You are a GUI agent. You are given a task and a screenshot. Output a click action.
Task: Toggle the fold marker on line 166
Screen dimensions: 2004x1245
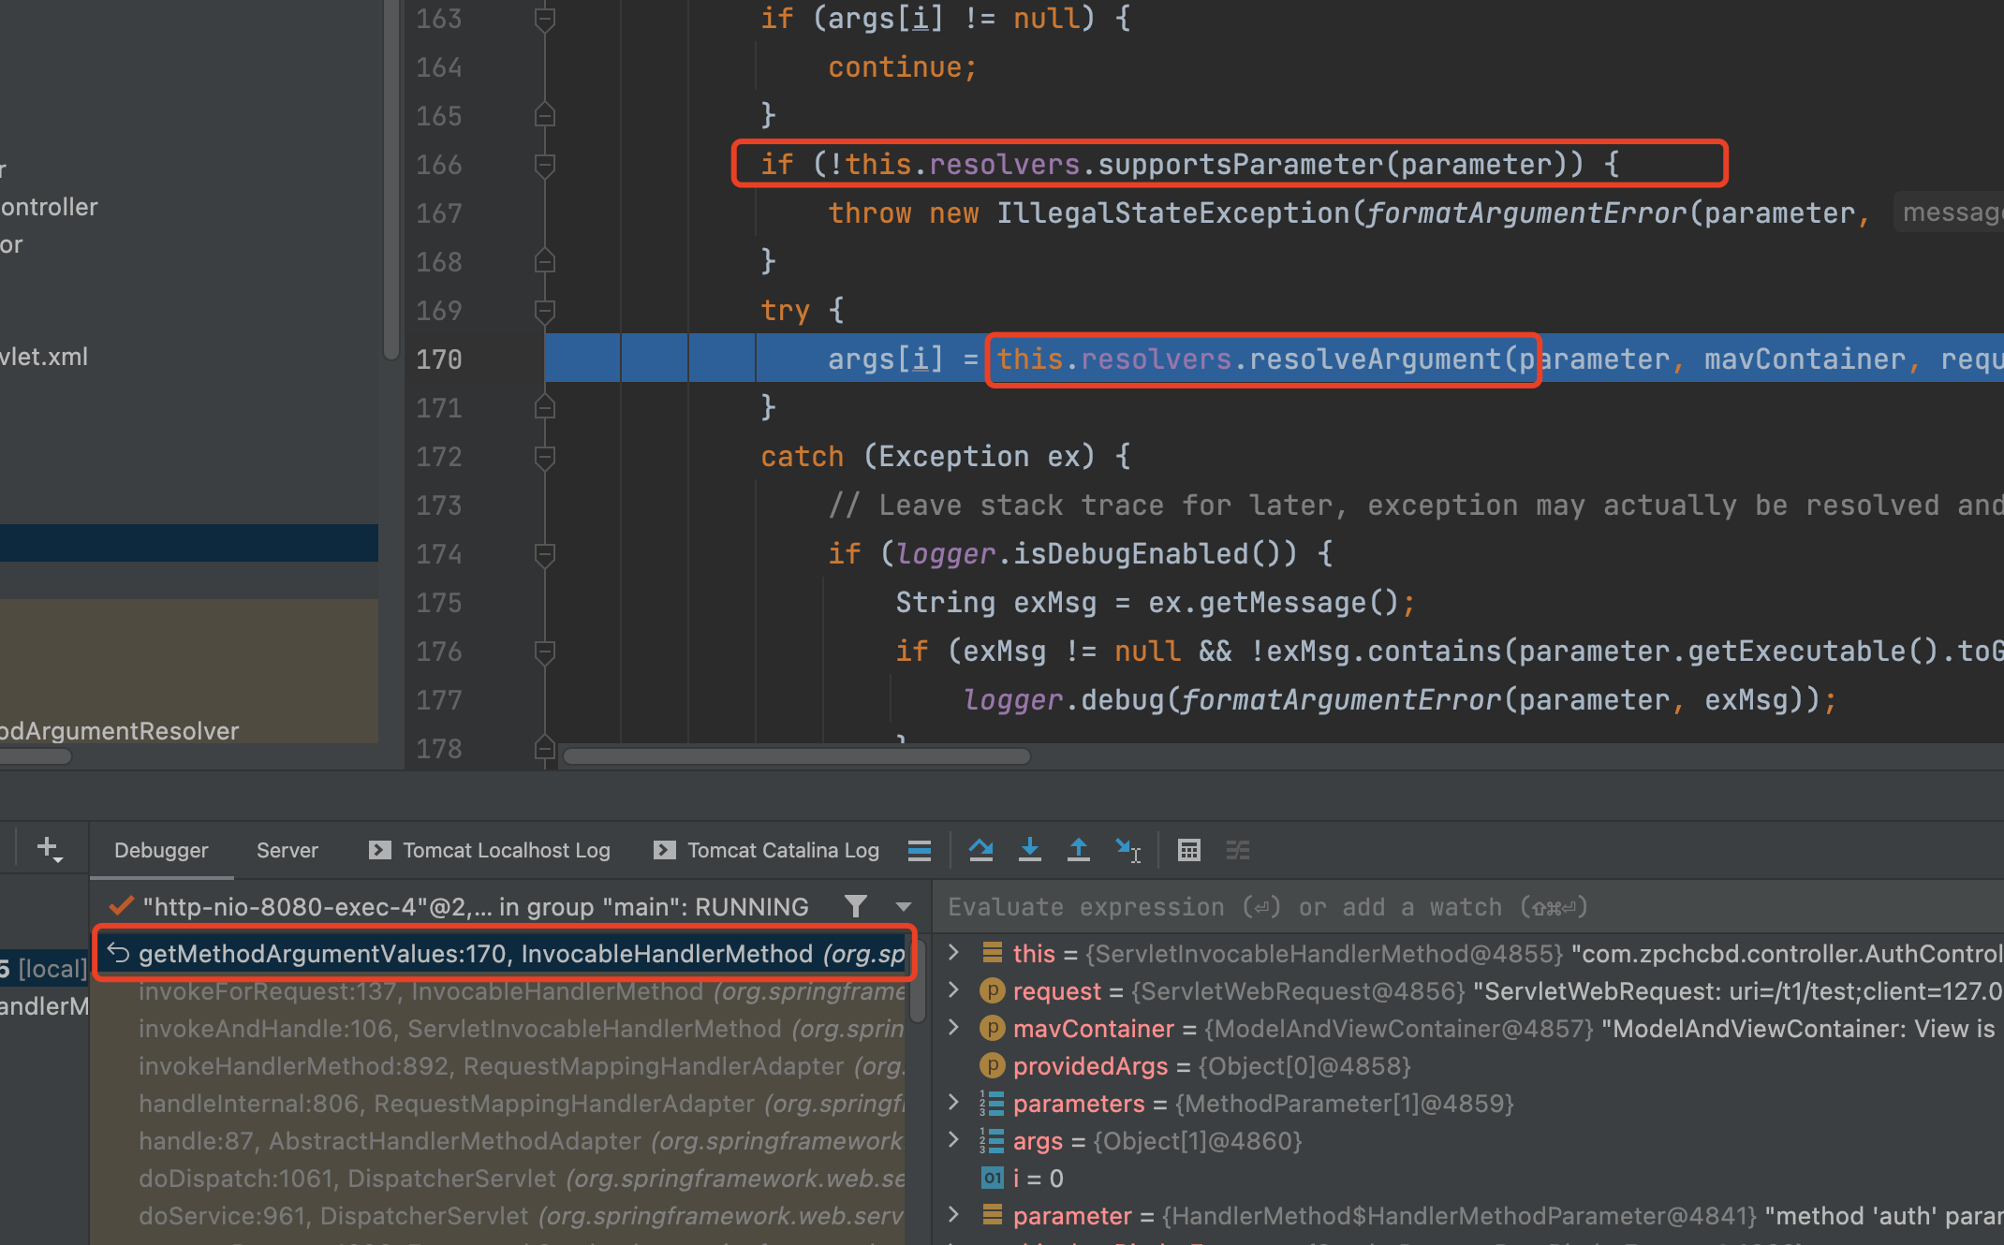pos(545,165)
